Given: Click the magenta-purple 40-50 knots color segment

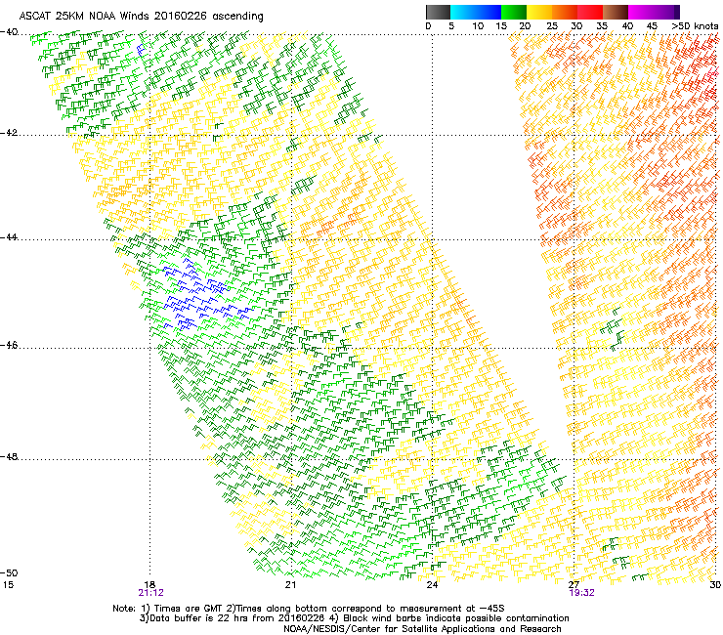Looking at the screenshot, I should click(654, 12).
